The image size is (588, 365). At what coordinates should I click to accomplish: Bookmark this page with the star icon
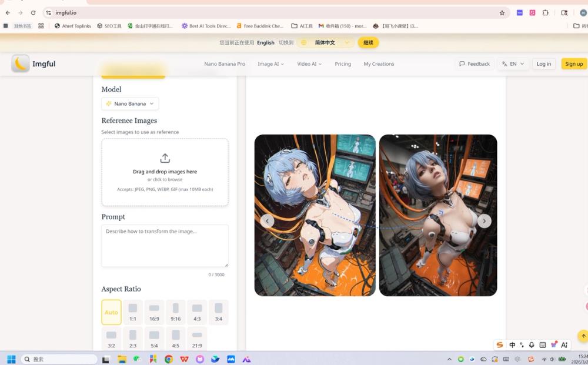(x=502, y=13)
